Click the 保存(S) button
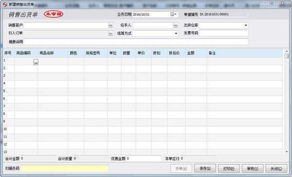The image size is (292, 177). click(x=205, y=169)
